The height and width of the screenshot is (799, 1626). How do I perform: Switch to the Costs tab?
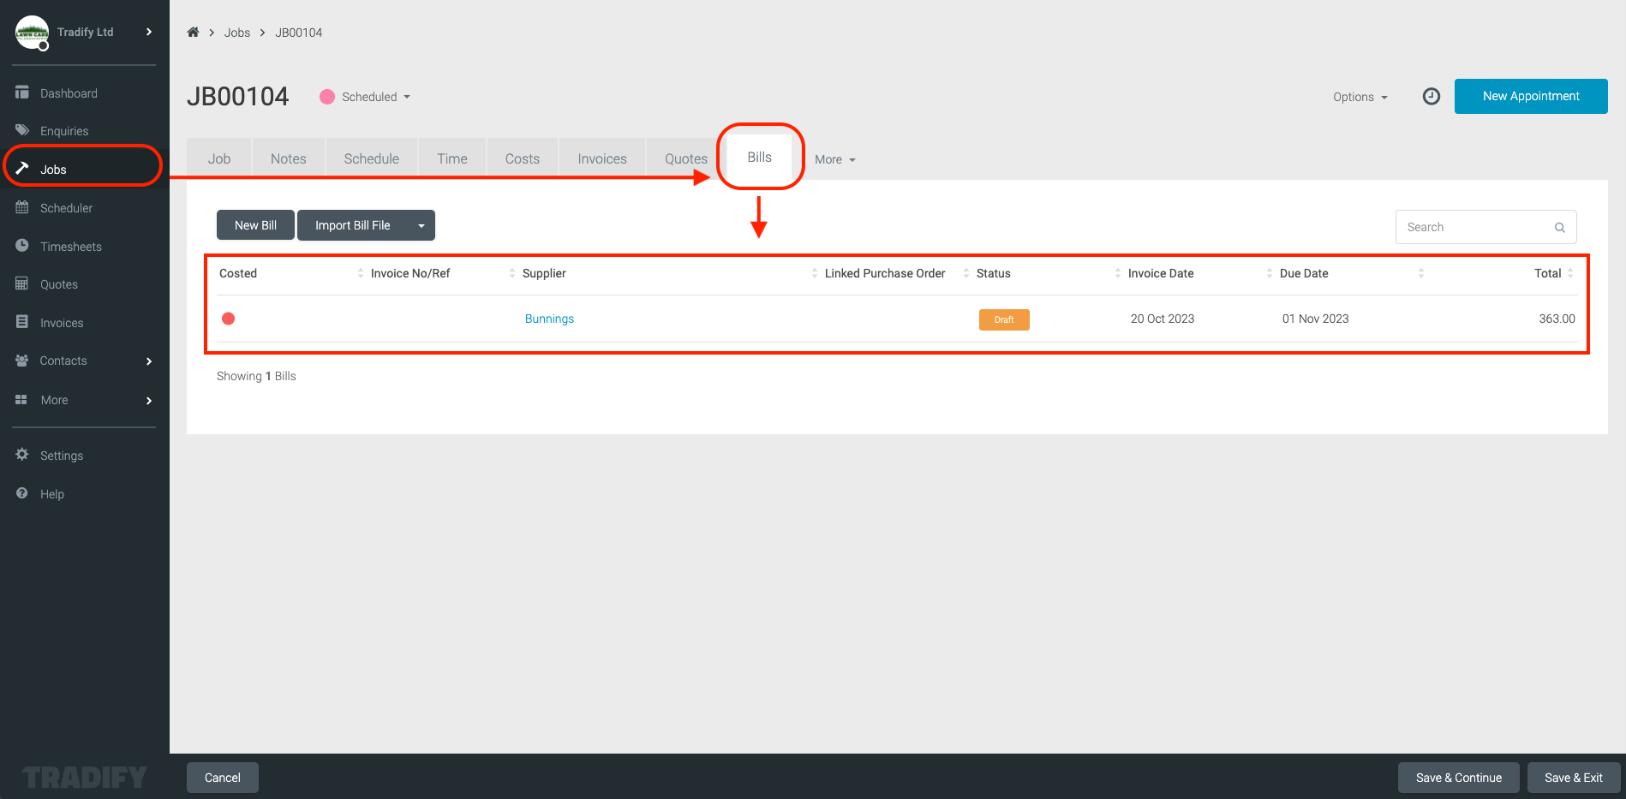coord(522,158)
